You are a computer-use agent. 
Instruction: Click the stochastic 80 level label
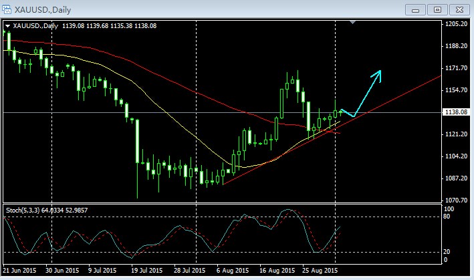[x=447, y=217]
